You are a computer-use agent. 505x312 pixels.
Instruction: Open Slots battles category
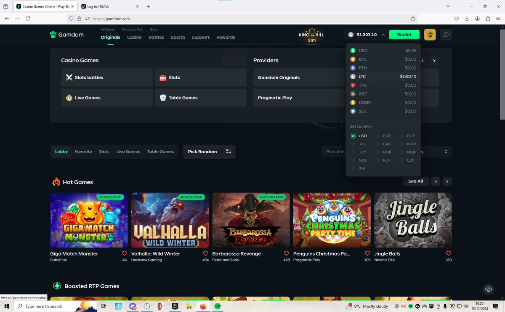[106, 77]
